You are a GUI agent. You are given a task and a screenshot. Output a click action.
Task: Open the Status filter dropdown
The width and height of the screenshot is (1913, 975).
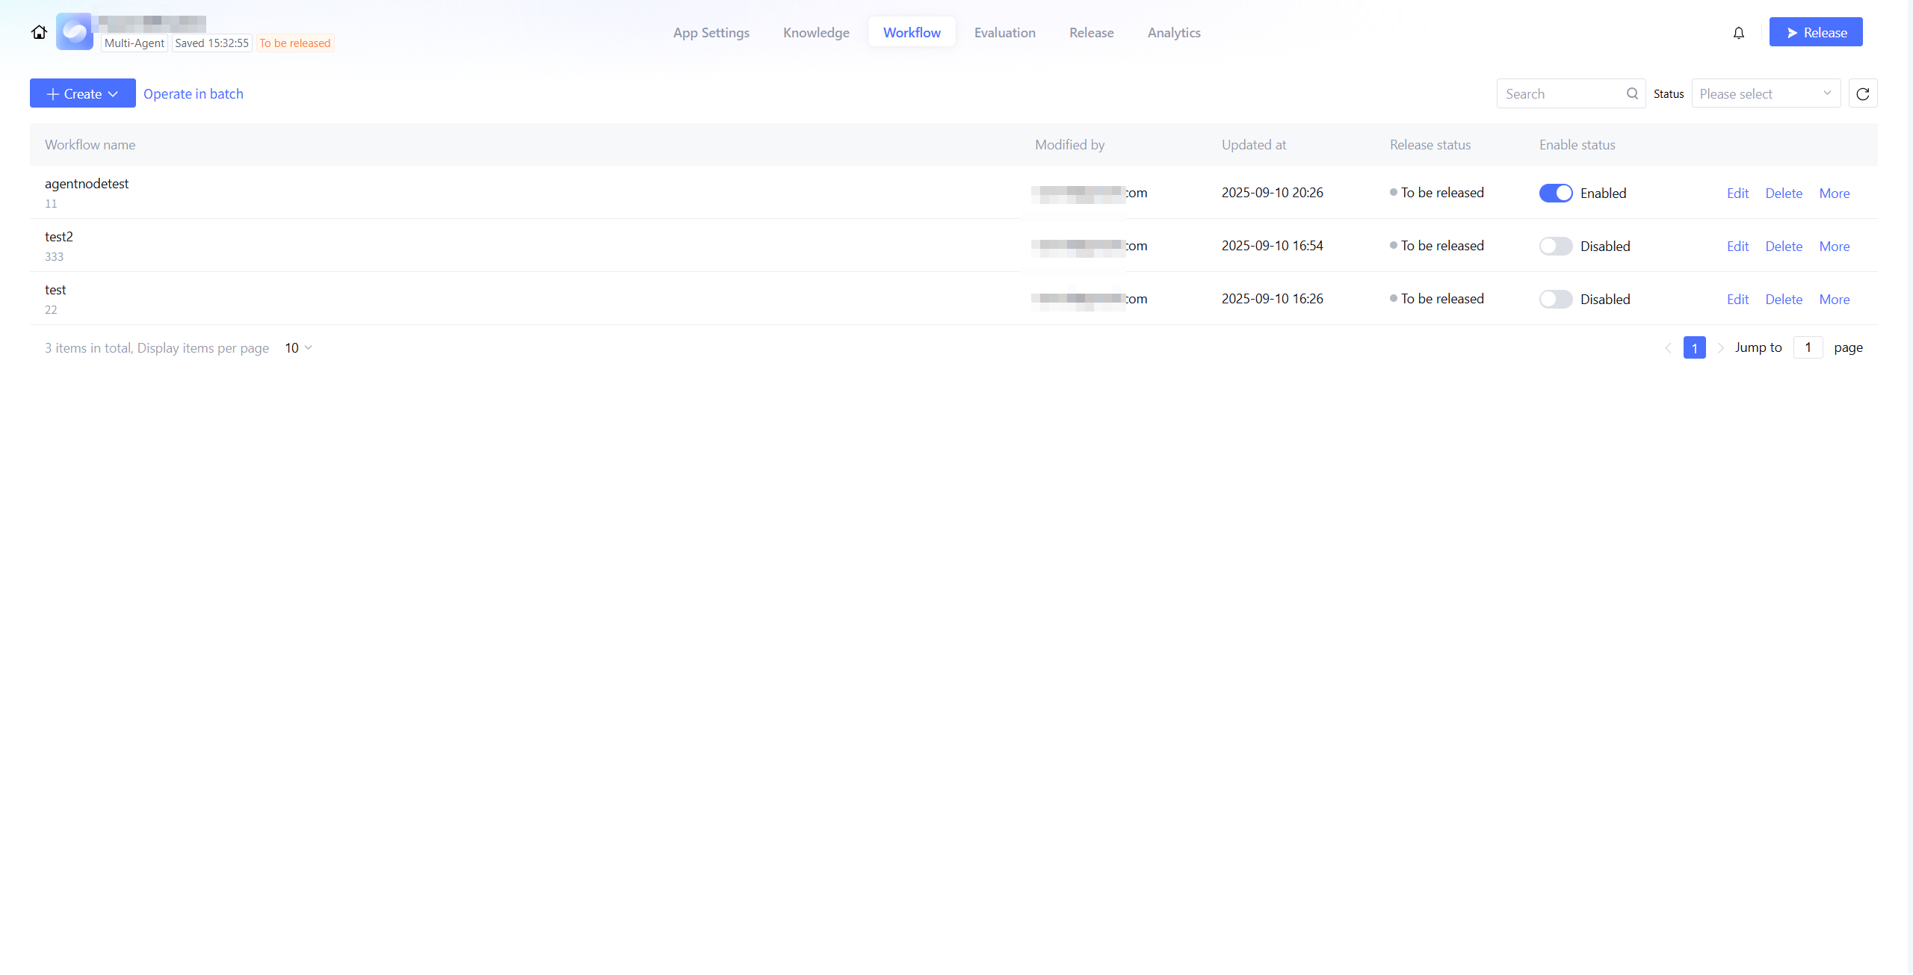[1766, 94]
